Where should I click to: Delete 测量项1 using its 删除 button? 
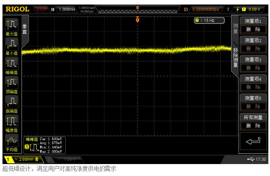point(253,29)
